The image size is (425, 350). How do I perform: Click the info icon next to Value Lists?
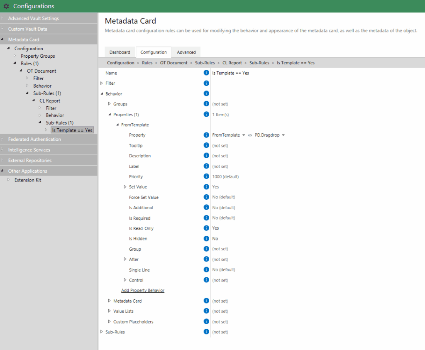206,311
